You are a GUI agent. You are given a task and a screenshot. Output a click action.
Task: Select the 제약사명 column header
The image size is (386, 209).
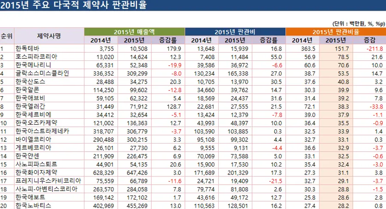point(49,36)
